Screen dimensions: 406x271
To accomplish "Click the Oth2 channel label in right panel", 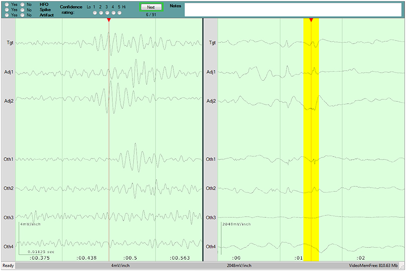I will [211, 188].
